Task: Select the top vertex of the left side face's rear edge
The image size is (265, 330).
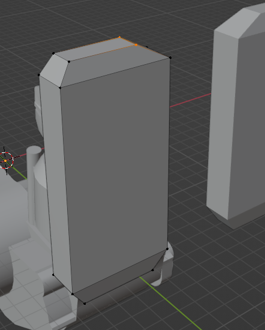Action: pyautogui.click(x=39, y=75)
